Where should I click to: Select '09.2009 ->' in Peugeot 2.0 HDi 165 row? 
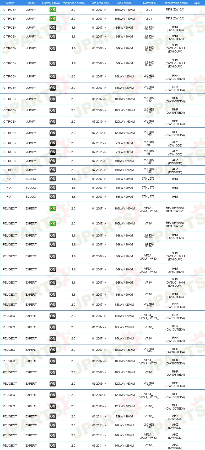(x=99, y=384)
